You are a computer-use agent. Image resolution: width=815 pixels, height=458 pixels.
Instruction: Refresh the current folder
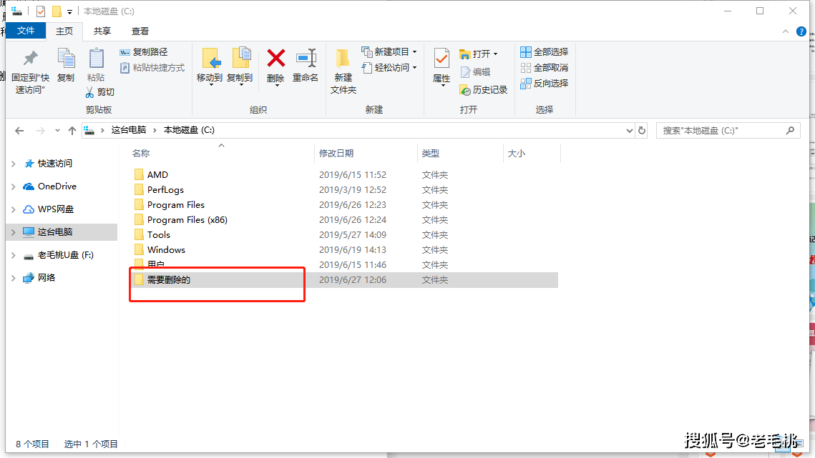642,130
